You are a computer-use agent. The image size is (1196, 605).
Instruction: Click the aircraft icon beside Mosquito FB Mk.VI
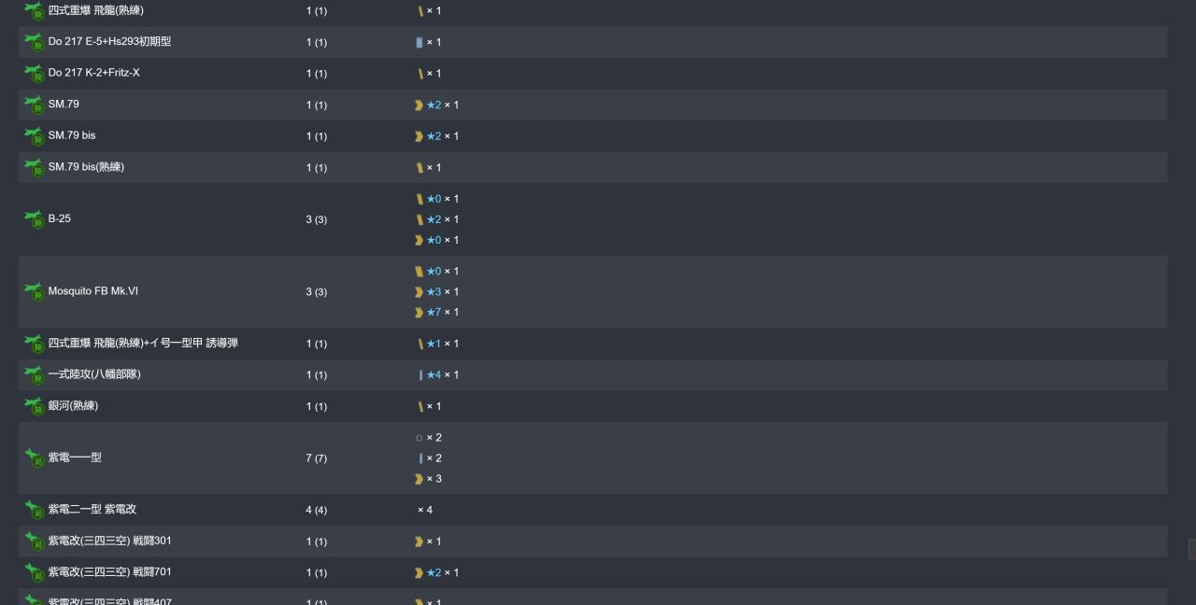(34, 291)
